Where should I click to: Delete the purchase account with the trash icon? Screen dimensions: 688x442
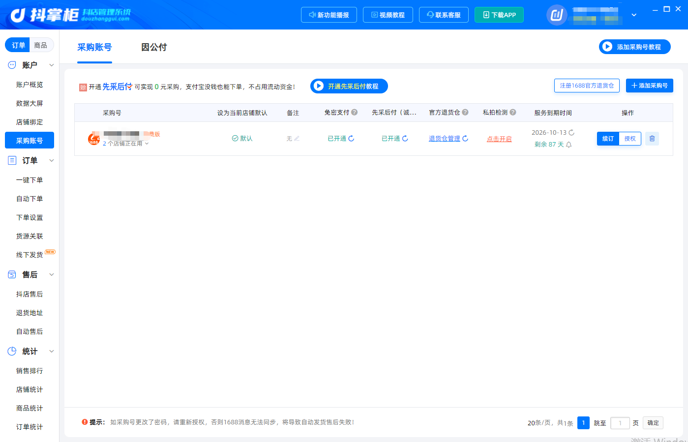pos(652,139)
